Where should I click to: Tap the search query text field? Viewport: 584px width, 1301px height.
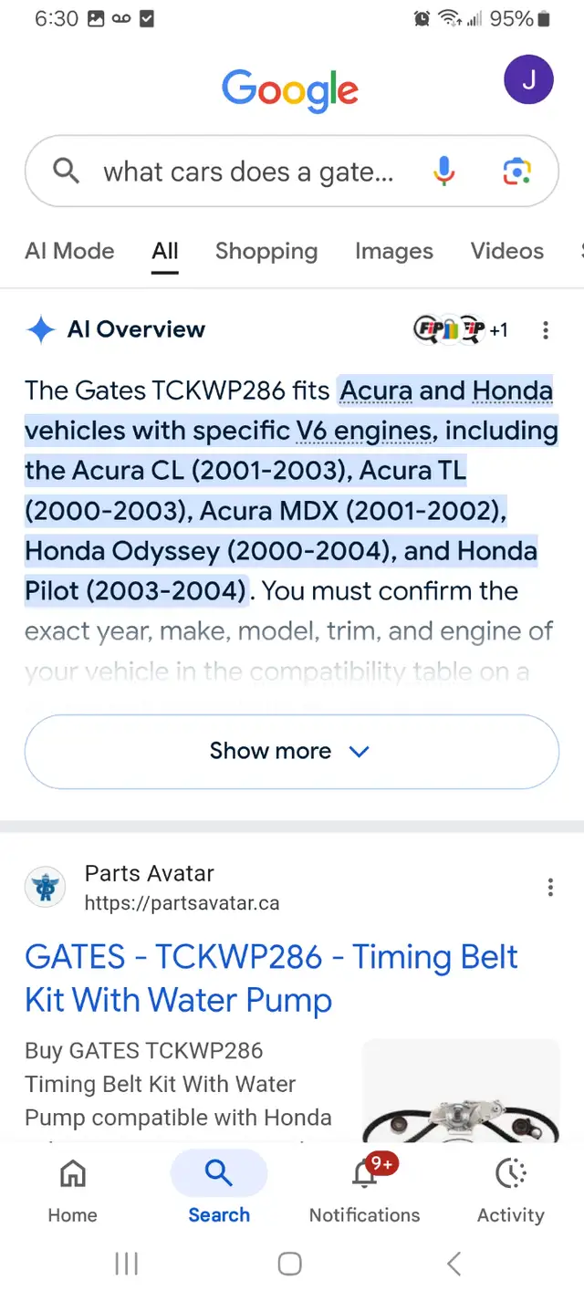click(x=248, y=172)
